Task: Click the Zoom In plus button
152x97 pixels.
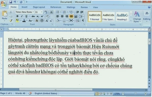Action: pos(145,94)
